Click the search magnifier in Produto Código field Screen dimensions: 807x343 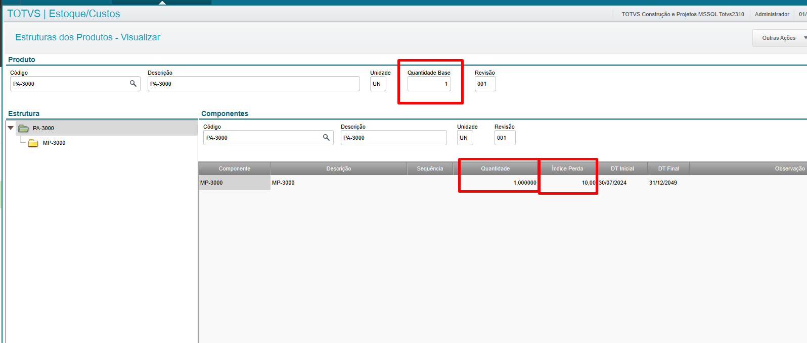point(133,83)
